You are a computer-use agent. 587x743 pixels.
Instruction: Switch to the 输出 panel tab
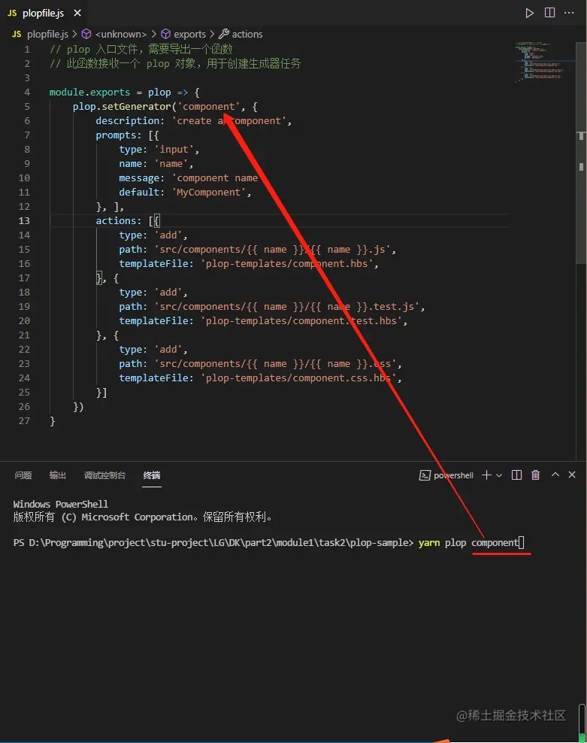pos(58,475)
